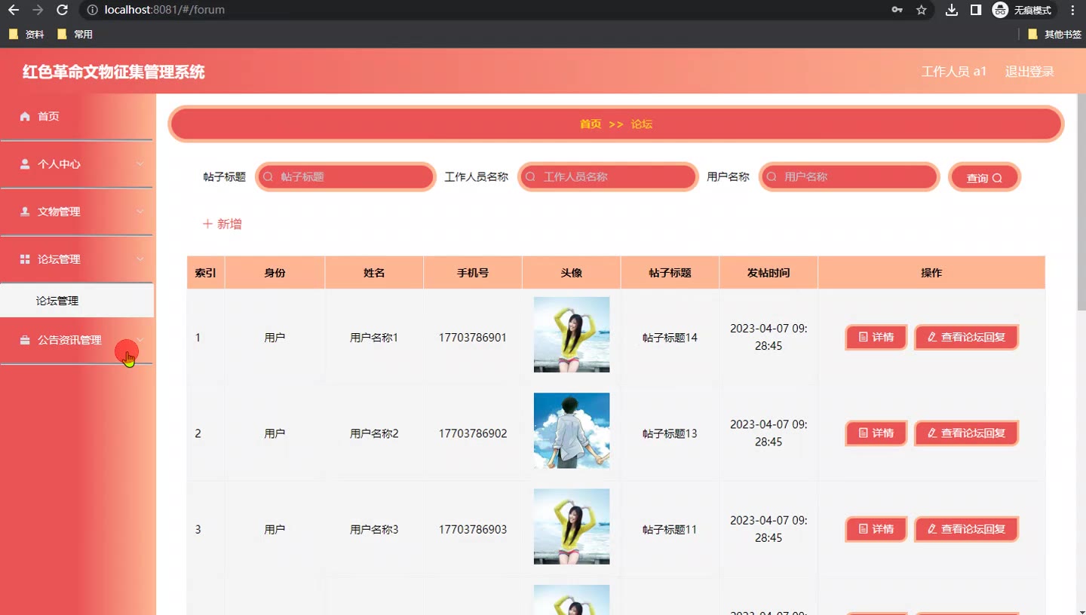Click the 发帖时间 column header
Image resolution: width=1086 pixels, height=615 pixels.
[x=768, y=272]
